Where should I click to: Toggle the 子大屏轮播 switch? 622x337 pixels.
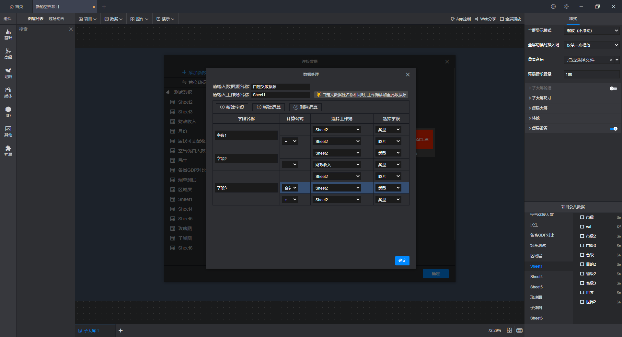[x=613, y=88]
